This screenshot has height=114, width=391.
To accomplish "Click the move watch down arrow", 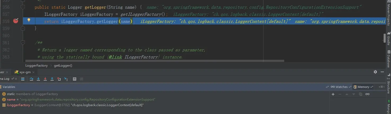I will [x=354, y=94].
